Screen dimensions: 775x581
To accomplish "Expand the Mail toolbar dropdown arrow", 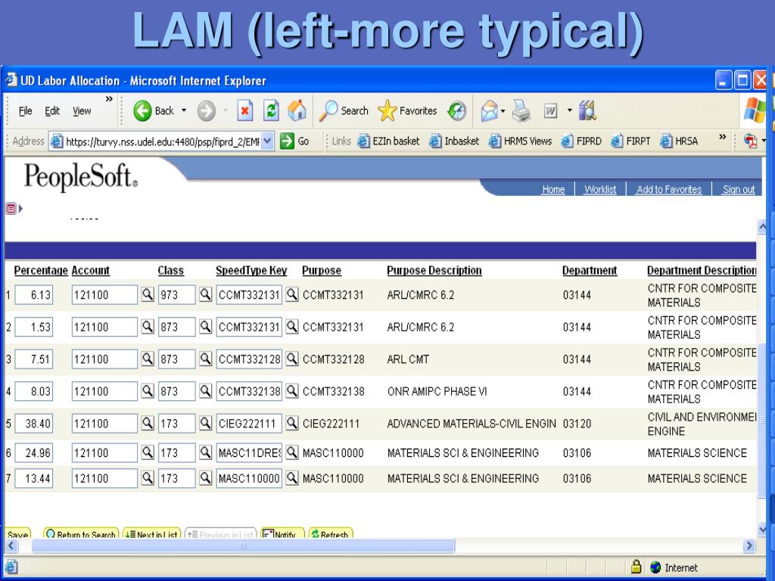I will pos(503,111).
